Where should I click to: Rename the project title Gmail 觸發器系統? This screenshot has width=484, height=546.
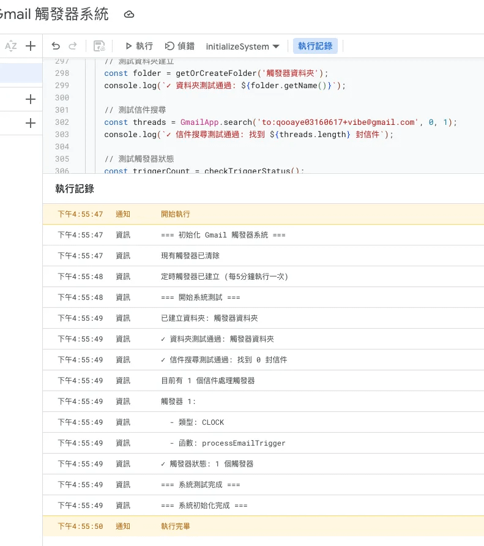click(x=54, y=14)
